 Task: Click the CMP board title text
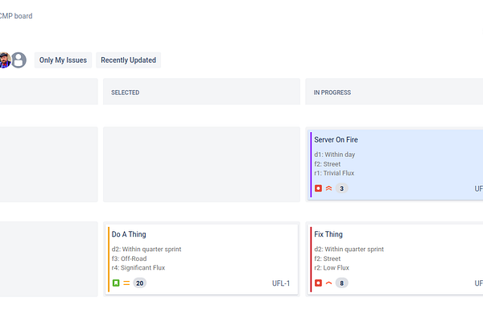[x=16, y=16]
